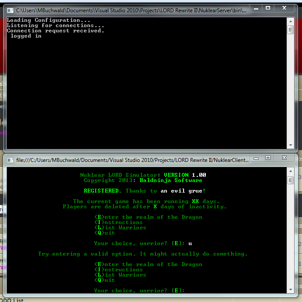
Task: Click the server console scroll-down arrow
Action: point(290,145)
